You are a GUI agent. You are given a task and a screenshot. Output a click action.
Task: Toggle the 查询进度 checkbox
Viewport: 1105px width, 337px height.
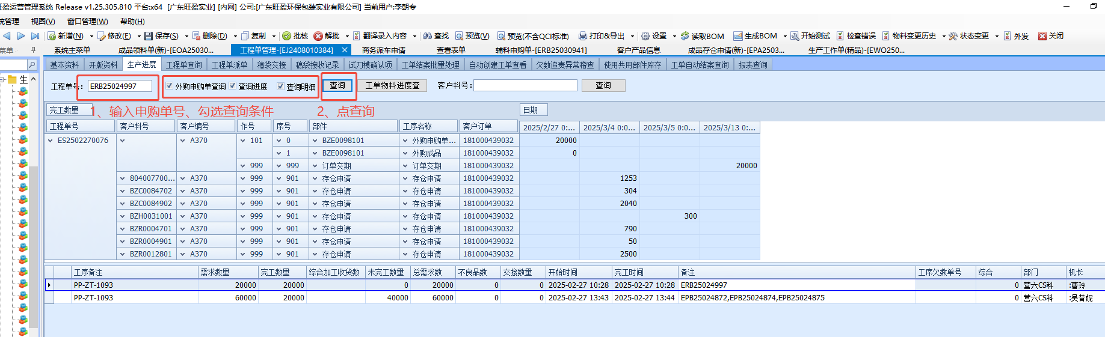coord(233,86)
